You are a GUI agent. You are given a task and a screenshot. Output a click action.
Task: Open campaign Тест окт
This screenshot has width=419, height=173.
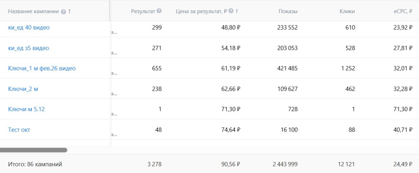(x=19, y=130)
